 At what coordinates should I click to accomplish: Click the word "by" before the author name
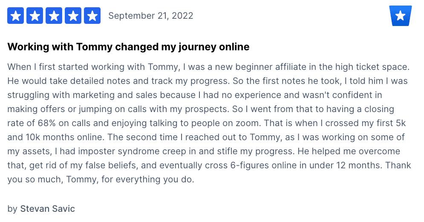pyautogui.click(x=12, y=209)
